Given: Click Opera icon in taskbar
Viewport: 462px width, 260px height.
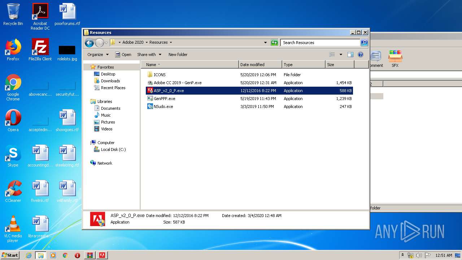Looking at the screenshot, I should tap(77, 255).
